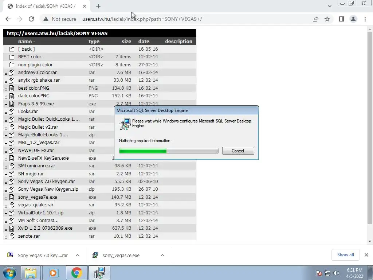Click the exe icon next to sony_vegas7e.exe

click(11, 197)
